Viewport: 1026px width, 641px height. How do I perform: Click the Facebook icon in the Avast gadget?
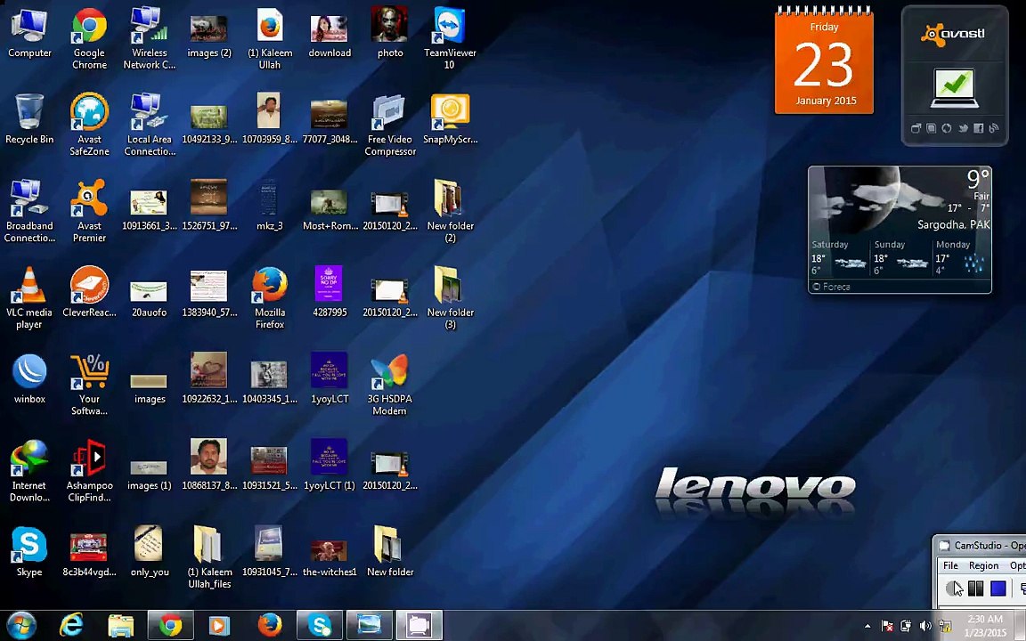(x=978, y=128)
